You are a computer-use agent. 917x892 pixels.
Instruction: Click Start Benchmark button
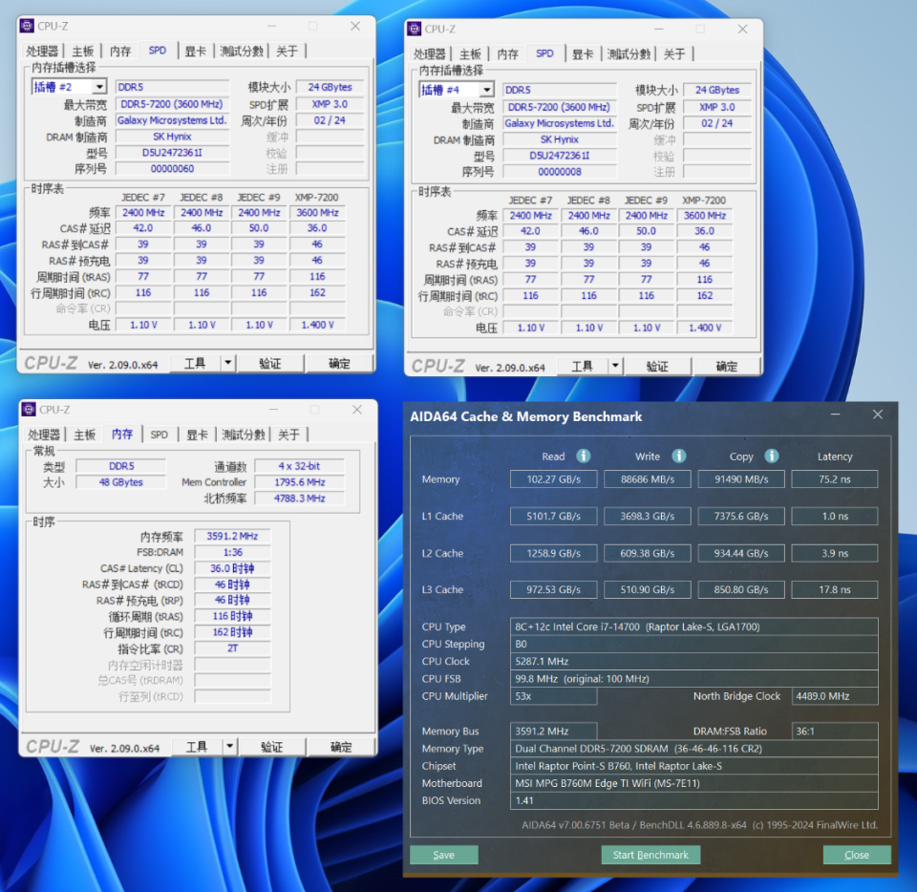[650, 855]
